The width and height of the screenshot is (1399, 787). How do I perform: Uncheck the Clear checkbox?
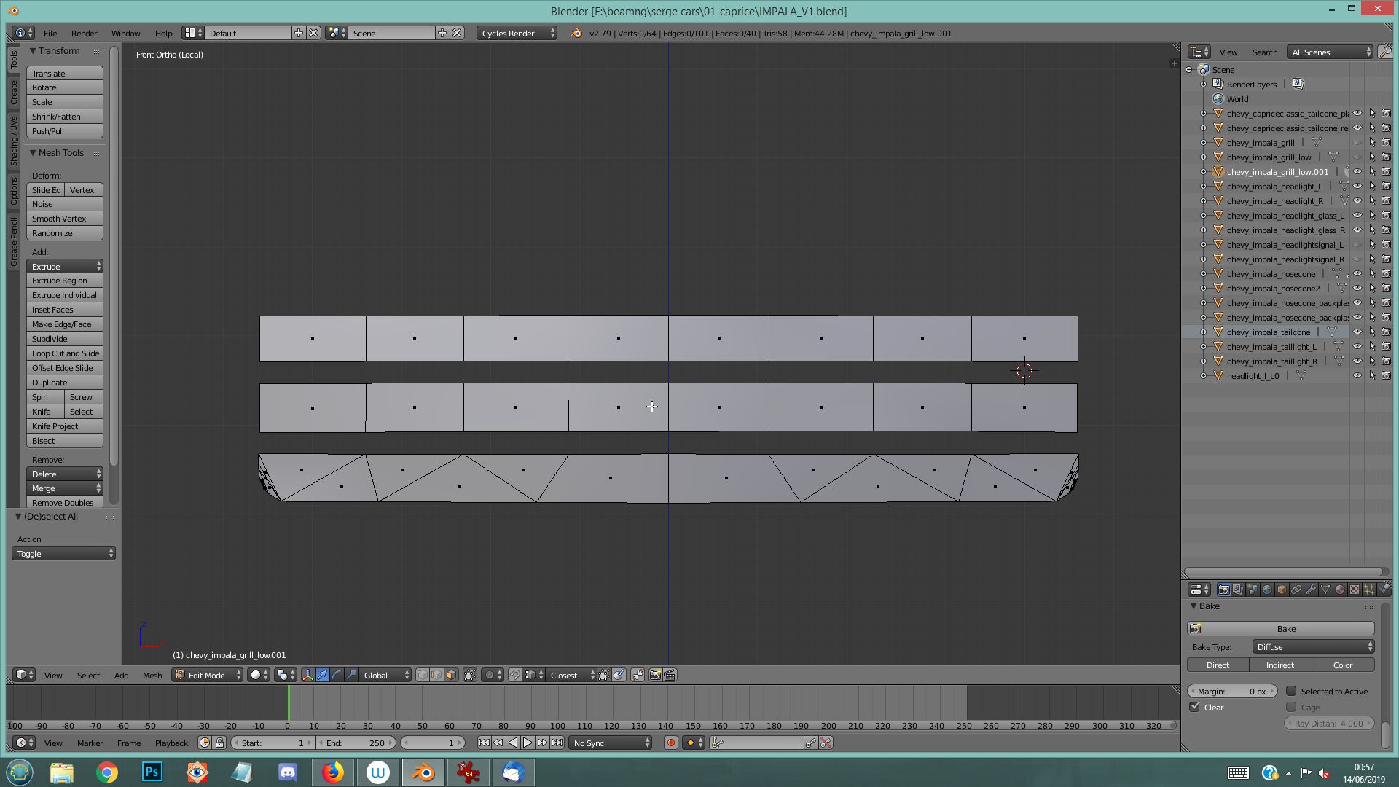1195,707
